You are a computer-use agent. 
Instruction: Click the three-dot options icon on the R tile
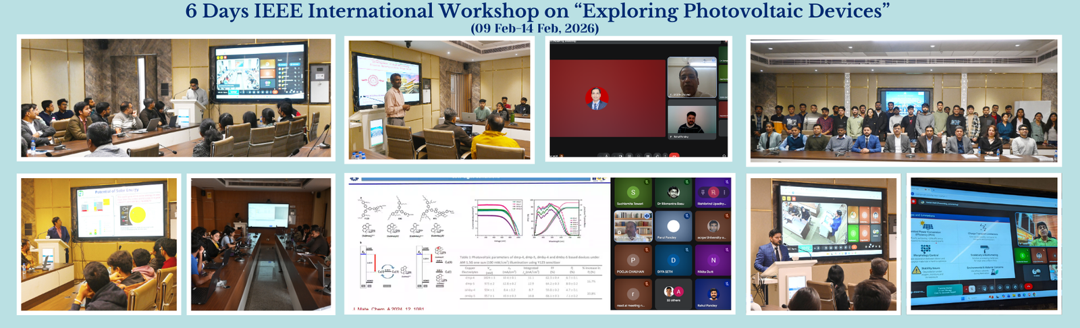[x=724, y=192]
